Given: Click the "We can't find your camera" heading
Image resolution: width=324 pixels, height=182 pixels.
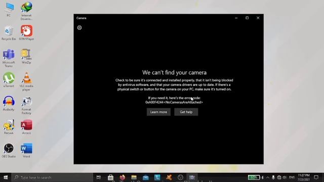Looking at the screenshot, I should 174,72.
